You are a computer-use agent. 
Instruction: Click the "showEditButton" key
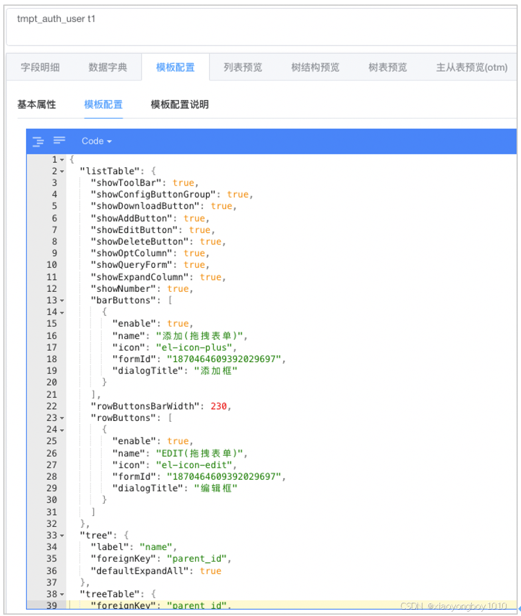(134, 230)
